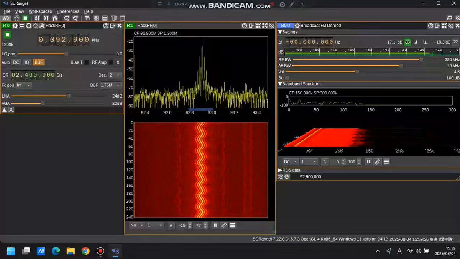Image resolution: width=460 pixels, height=259 pixels.
Task: Open the Help menu
Action: coord(89,11)
